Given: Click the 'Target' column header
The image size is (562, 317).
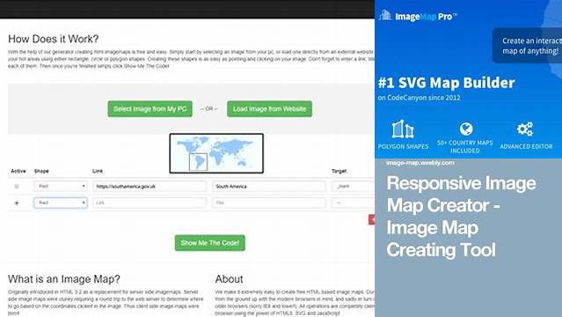Looking at the screenshot, I should click(339, 171).
